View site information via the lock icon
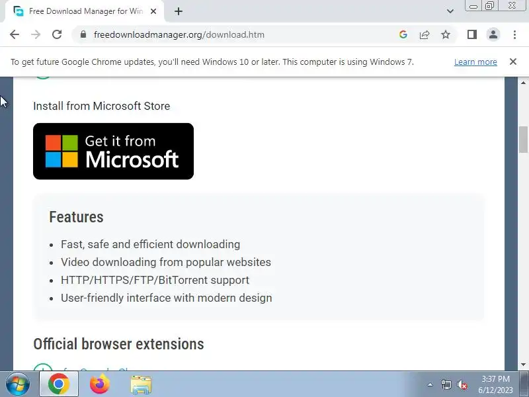 coord(83,34)
